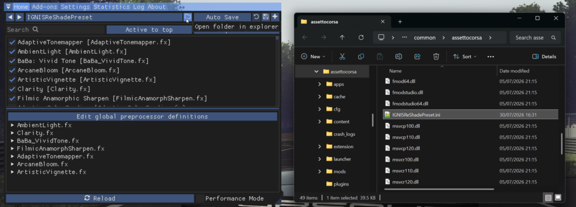
Task: Expand Clarity.fx settings section
Action: pyautogui.click(x=12, y=133)
